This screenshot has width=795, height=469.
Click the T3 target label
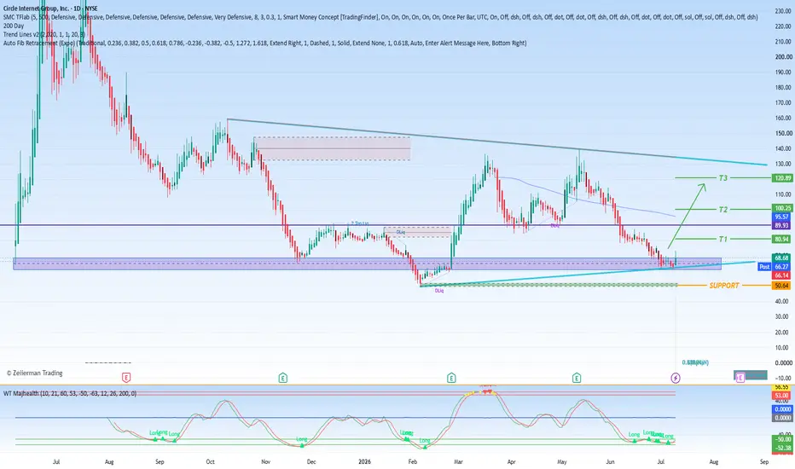pyautogui.click(x=723, y=178)
